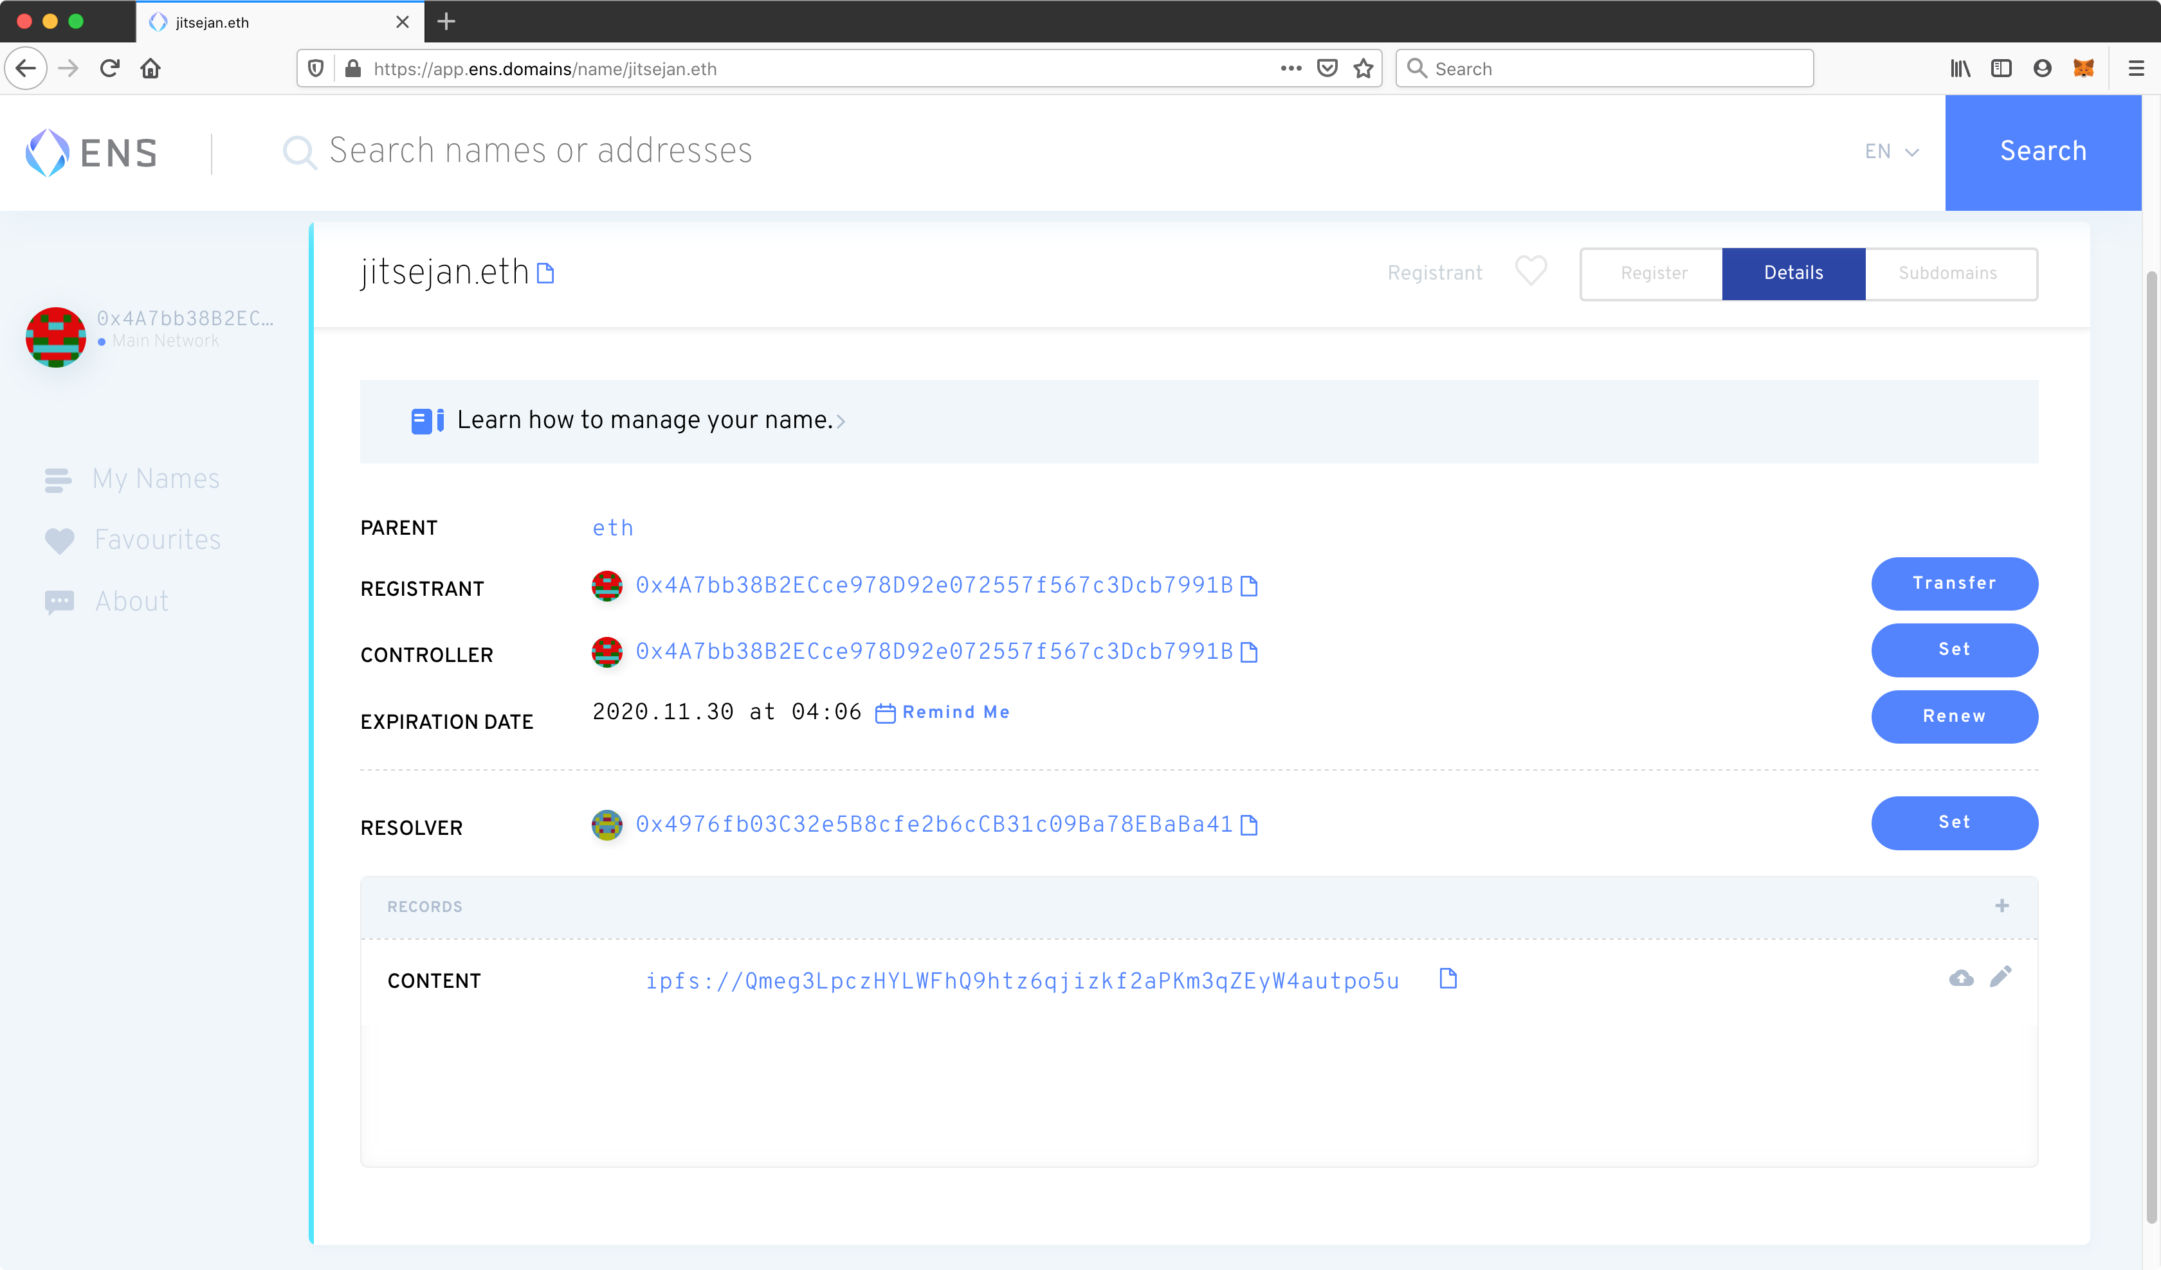The height and width of the screenshot is (1270, 2161).
Task: Click Renew button for expiration date
Action: pos(1954,717)
